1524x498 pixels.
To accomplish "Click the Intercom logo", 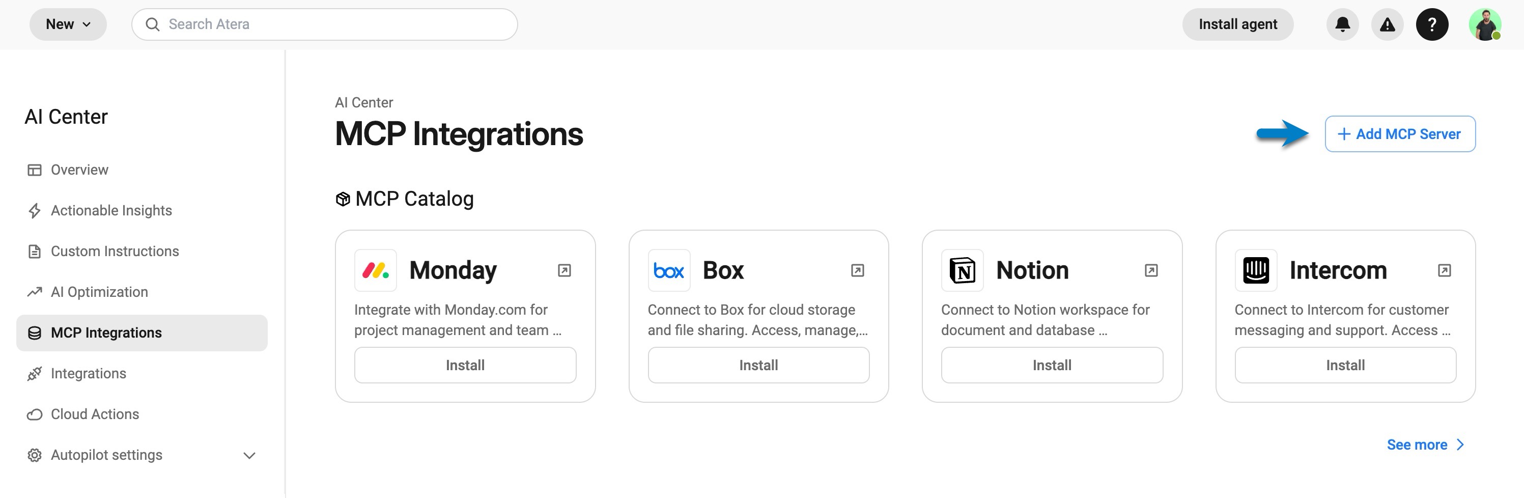I will (x=1256, y=270).
